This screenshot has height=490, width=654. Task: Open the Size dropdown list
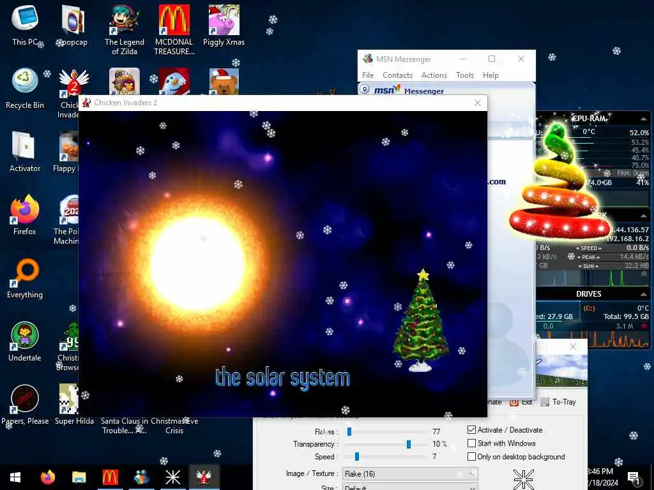(x=410, y=487)
